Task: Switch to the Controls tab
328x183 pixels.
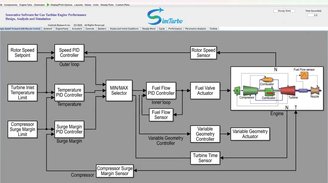Action: (x=90, y=29)
